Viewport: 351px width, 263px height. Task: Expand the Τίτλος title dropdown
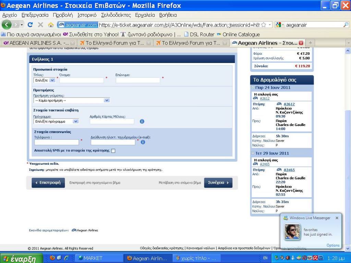(44, 80)
